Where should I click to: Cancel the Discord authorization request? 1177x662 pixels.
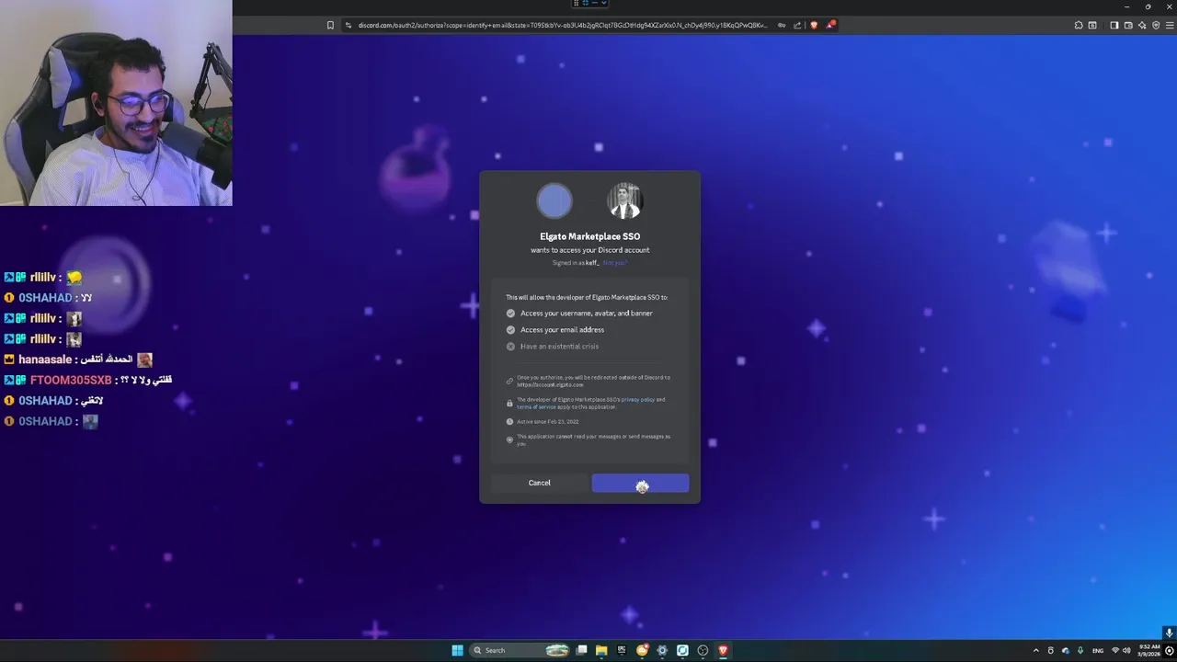pyautogui.click(x=539, y=483)
